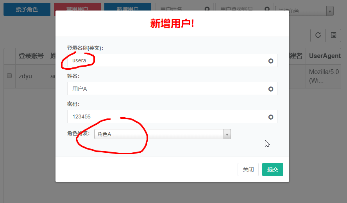The width and height of the screenshot is (347, 203).
Task: Clear the 姓名 field containing 用户A
Action: tap(270, 89)
